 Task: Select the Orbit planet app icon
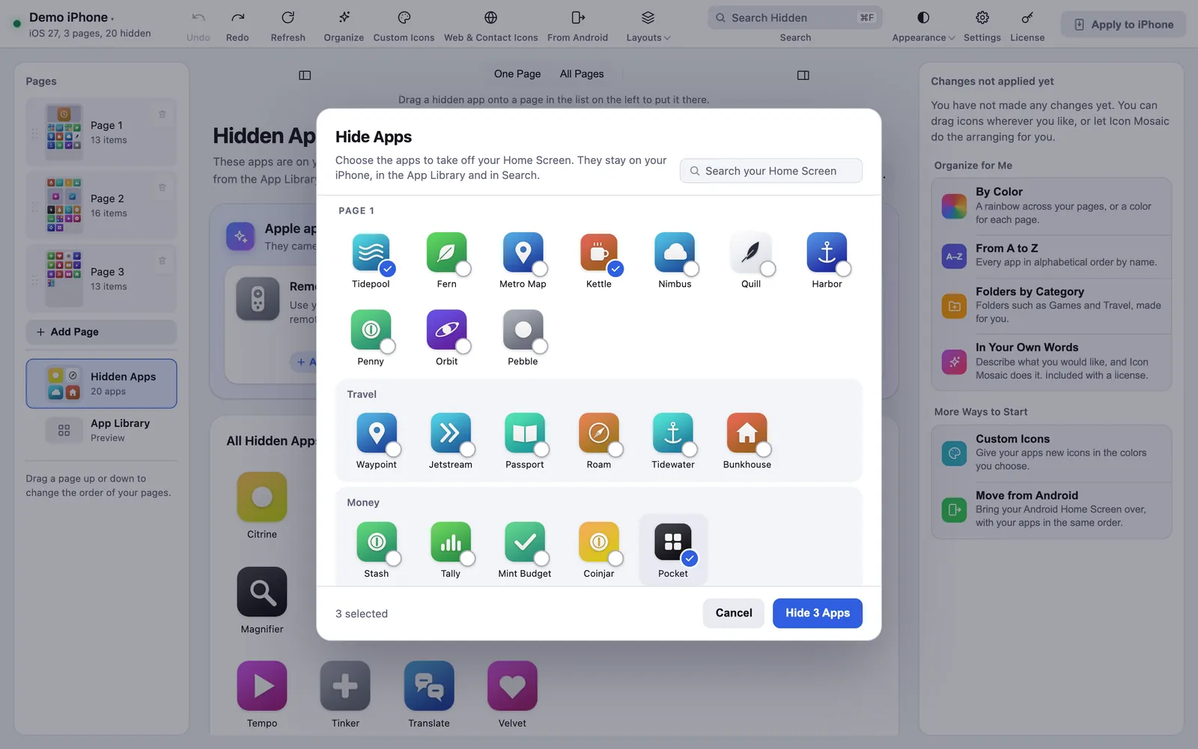(x=446, y=330)
